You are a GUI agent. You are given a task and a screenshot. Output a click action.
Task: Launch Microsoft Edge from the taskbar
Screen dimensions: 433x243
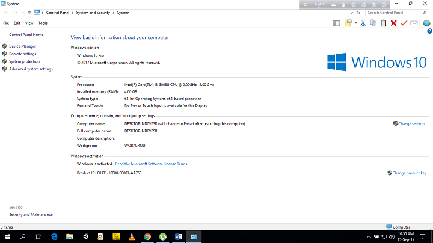pos(54,236)
